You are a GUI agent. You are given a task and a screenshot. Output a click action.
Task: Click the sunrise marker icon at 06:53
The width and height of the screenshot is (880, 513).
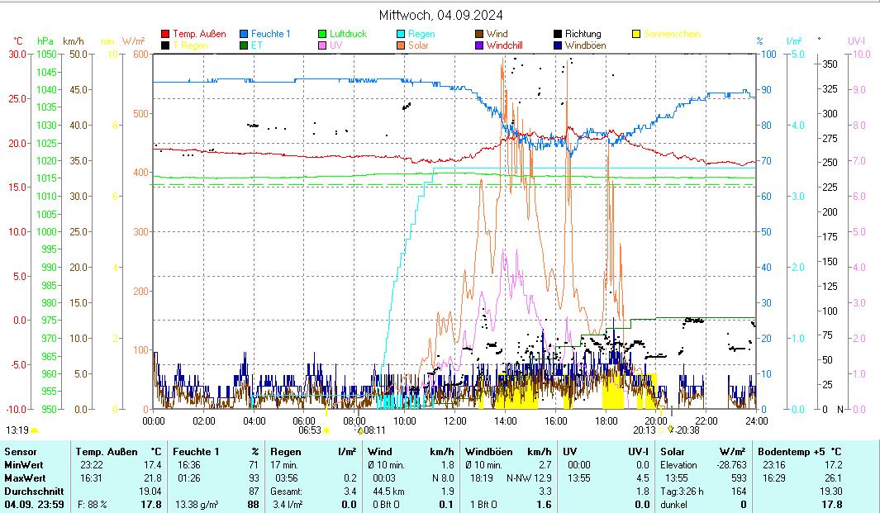[x=326, y=430]
